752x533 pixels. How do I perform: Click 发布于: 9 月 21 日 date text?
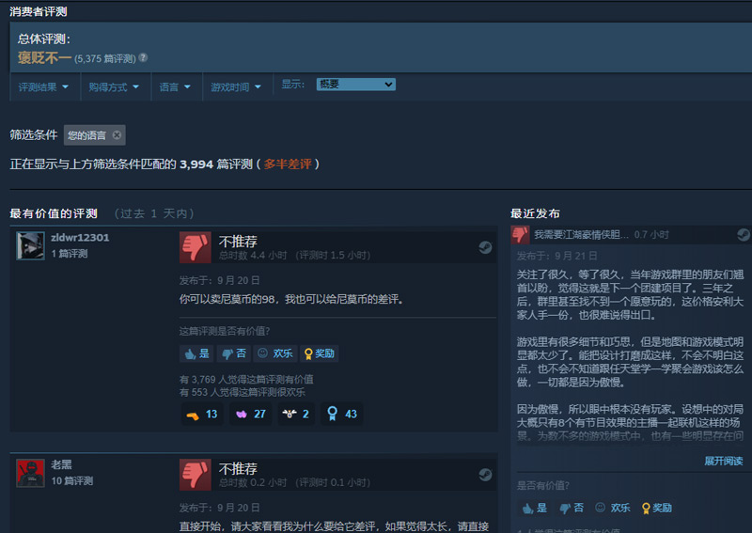coord(556,256)
